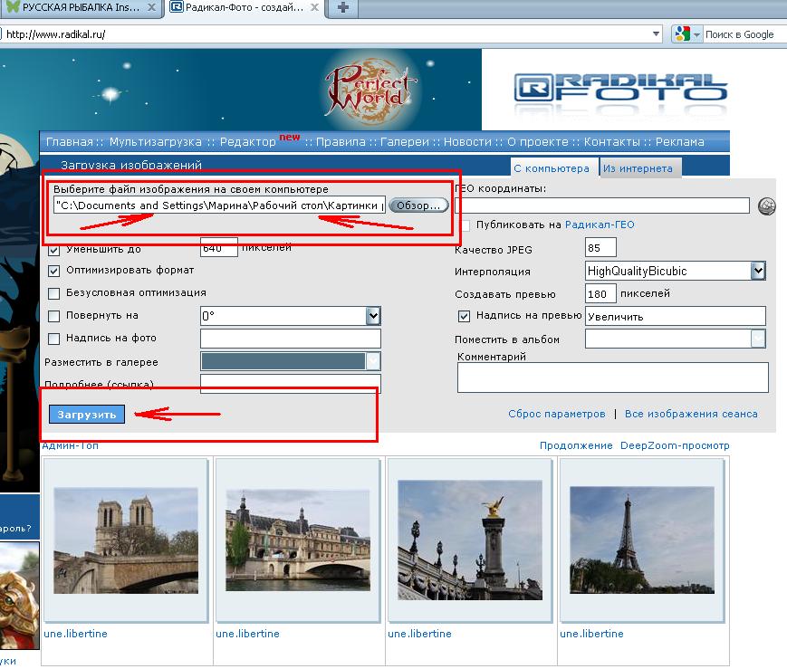This screenshot has width=787, height=669.
Task: Toggle the Надпись на превью checkbox
Action: click(464, 316)
